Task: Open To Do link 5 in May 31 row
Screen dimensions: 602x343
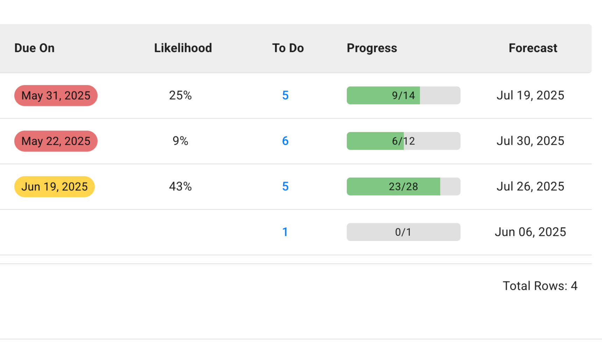Action: [285, 95]
